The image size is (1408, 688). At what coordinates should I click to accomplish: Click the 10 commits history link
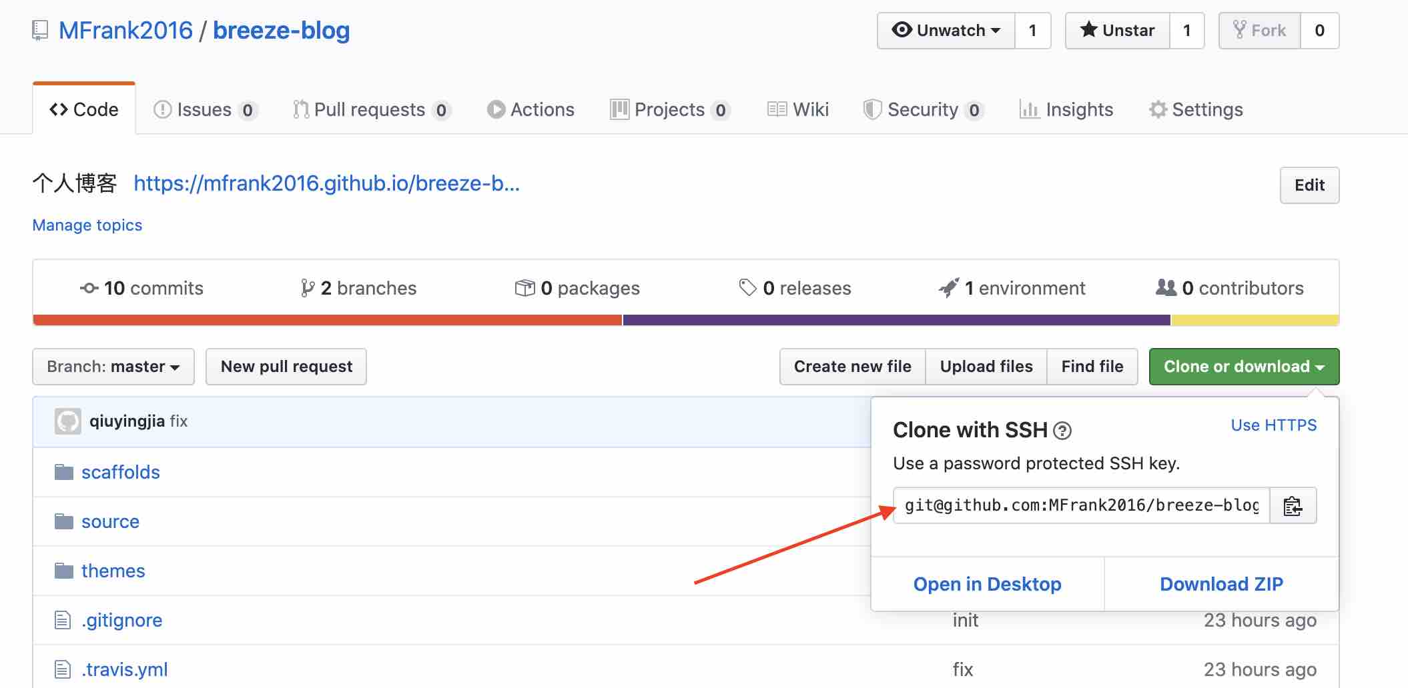pyautogui.click(x=141, y=288)
